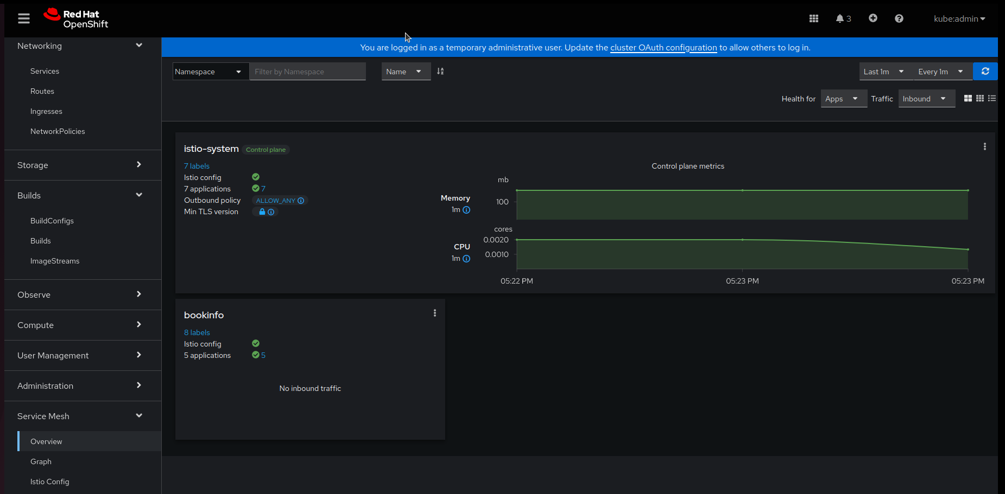This screenshot has width=1005, height=494.
Task: Click the 7 labels link
Action: (x=197, y=166)
